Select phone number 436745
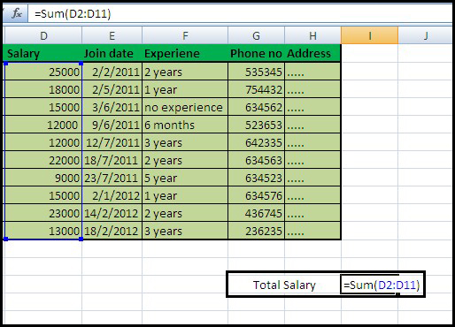 256,213
